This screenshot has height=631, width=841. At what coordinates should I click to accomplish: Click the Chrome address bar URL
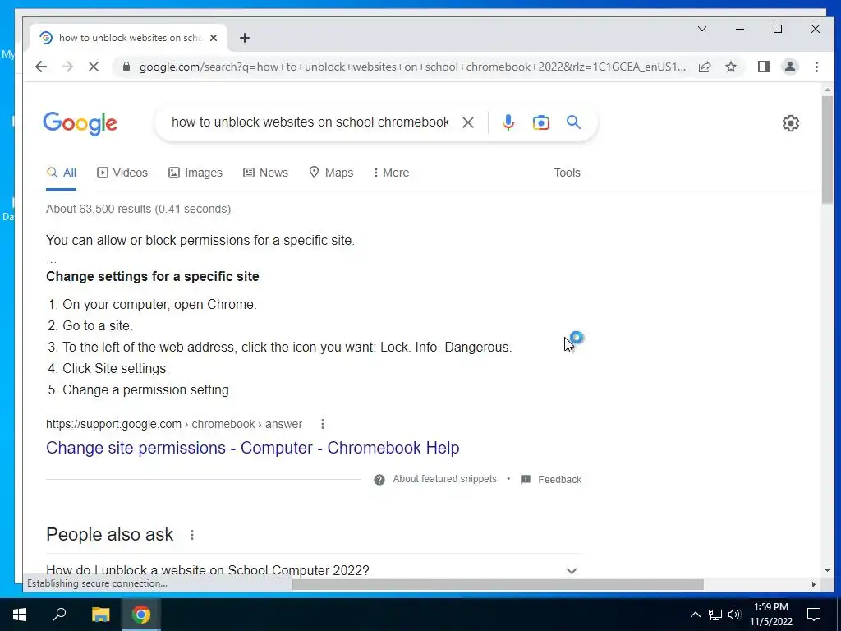tap(412, 67)
